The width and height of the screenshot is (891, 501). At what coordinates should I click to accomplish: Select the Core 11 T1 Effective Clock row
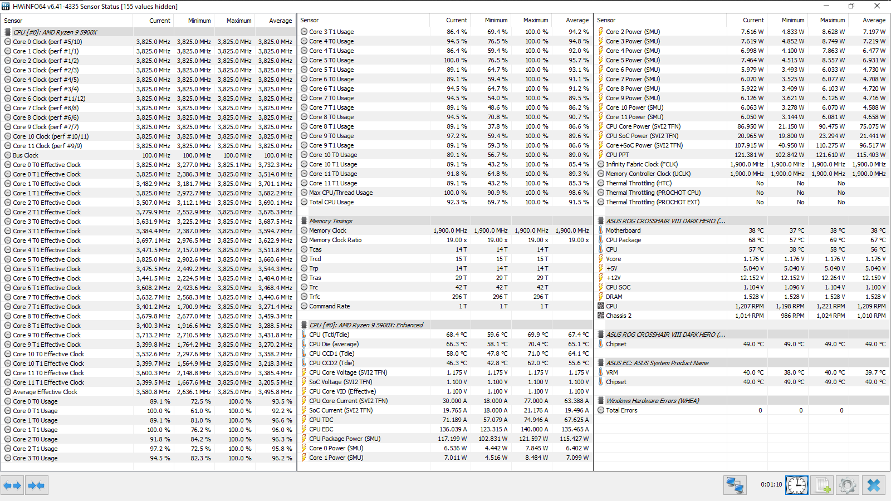pos(149,382)
